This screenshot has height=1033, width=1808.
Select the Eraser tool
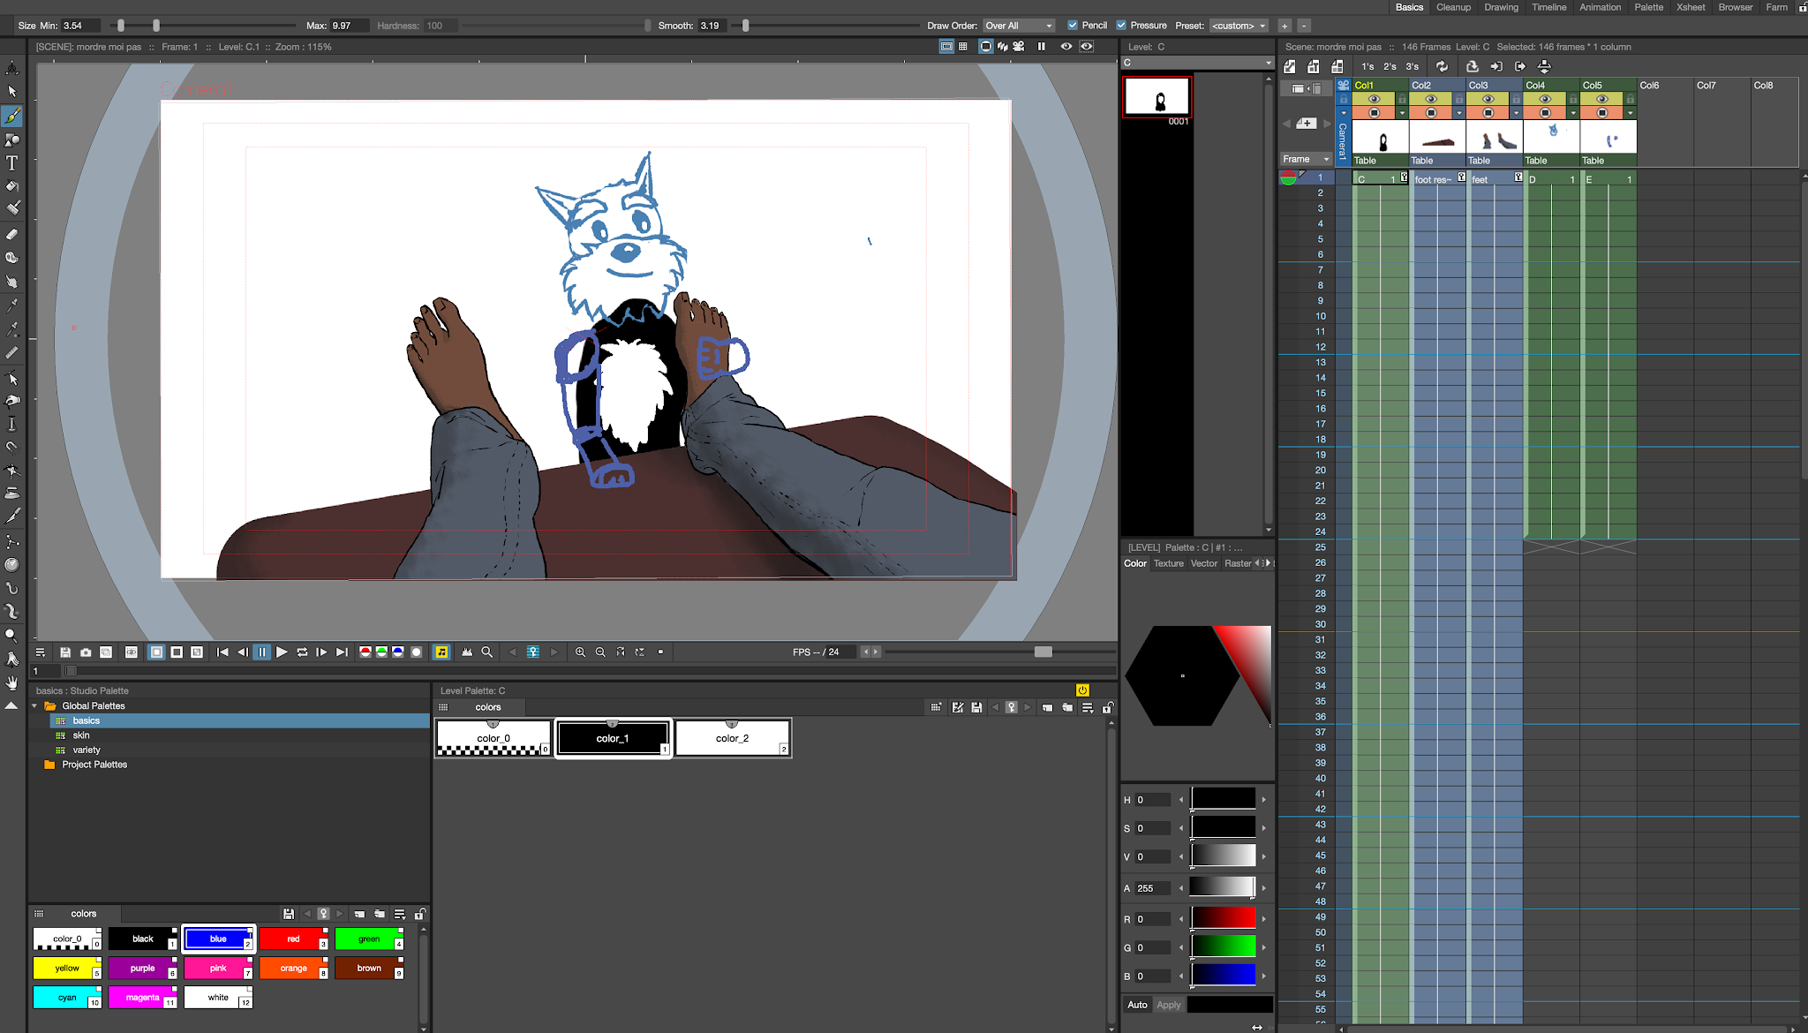12,234
